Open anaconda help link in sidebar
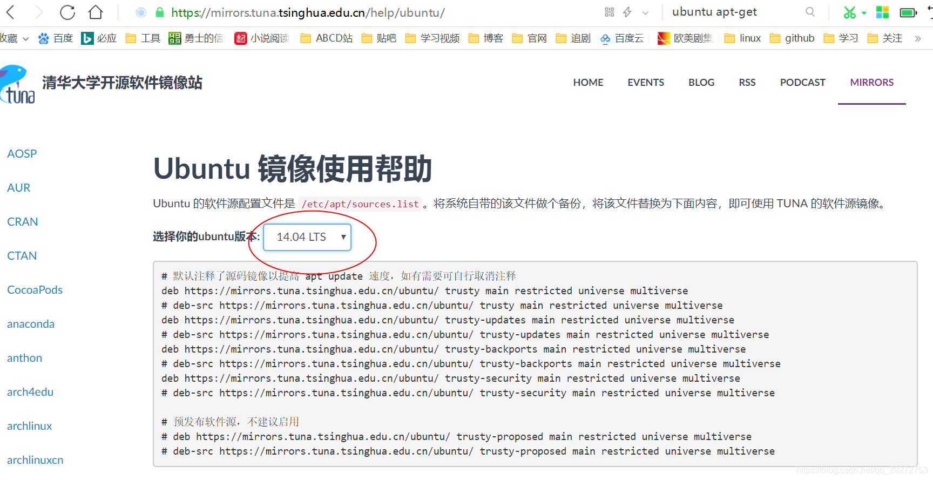The width and height of the screenshot is (933, 480). [31, 324]
